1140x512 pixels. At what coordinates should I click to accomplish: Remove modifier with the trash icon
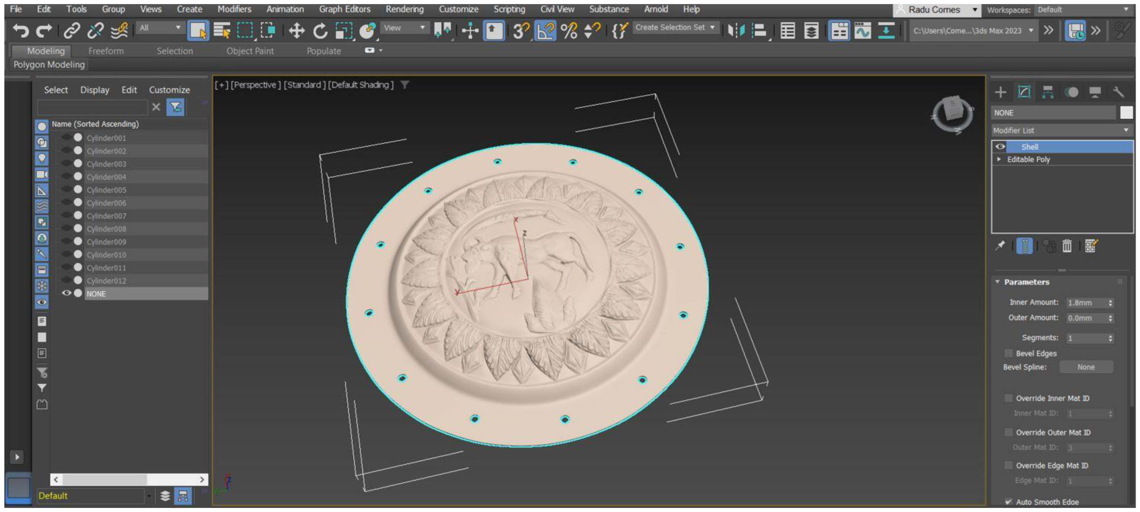pyautogui.click(x=1067, y=246)
